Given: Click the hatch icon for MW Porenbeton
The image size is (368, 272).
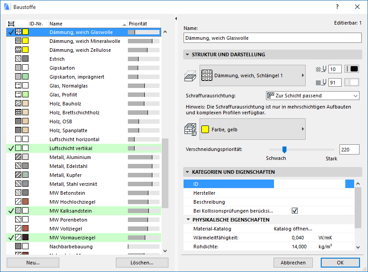Looking at the screenshot, I should 18,220.
